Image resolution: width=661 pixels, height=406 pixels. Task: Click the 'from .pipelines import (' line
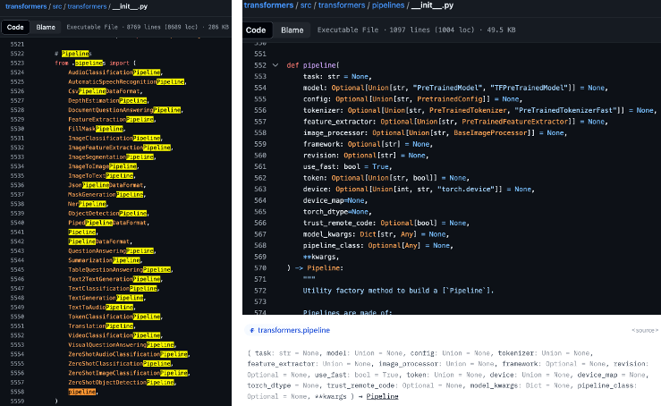coord(96,63)
